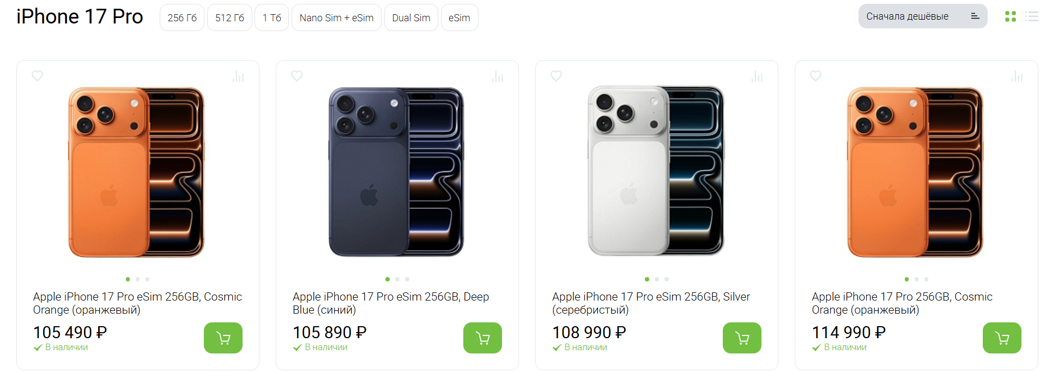Click the heart icon on Deep Blue iPhone

click(297, 76)
